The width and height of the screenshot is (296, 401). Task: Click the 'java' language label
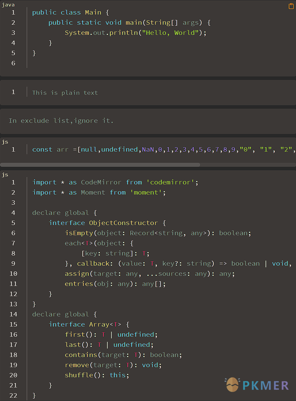pyautogui.click(x=8, y=5)
